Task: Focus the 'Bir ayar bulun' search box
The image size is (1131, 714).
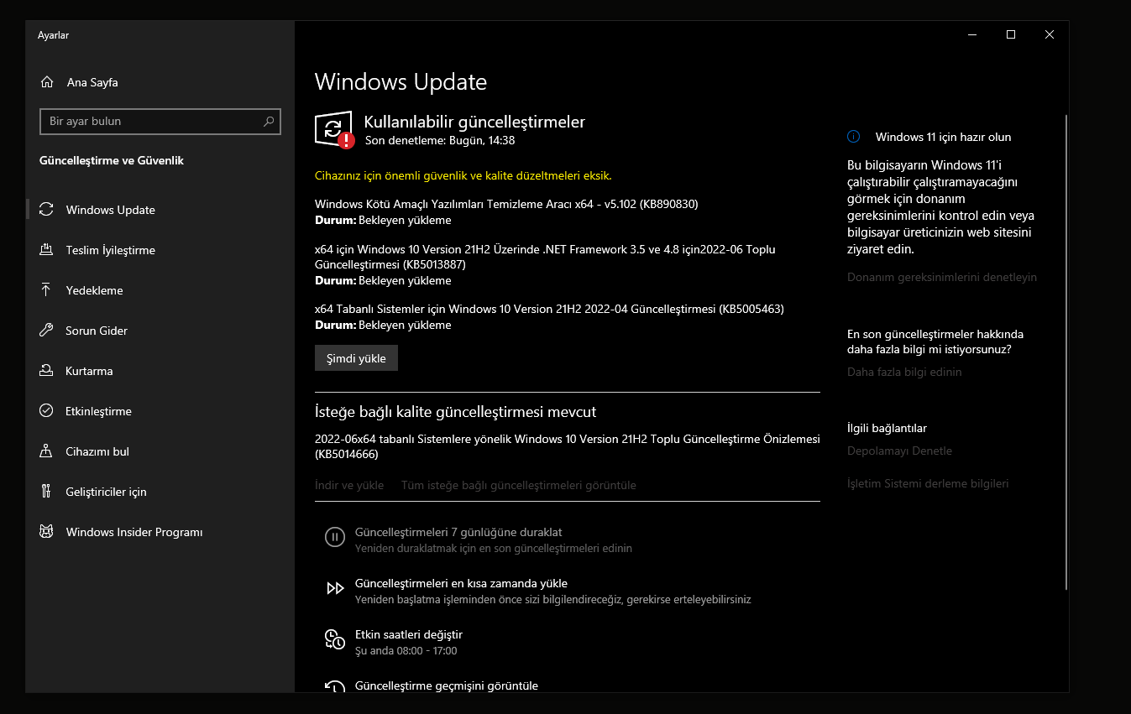Action: tap(160, 122)
